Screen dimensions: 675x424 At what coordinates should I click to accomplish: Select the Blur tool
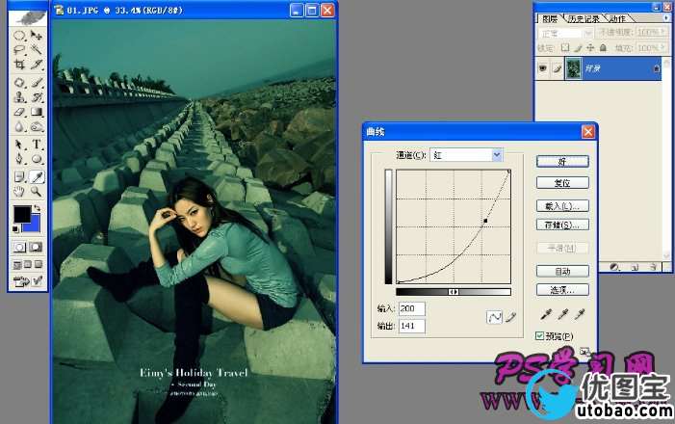(x=19, y=126)
